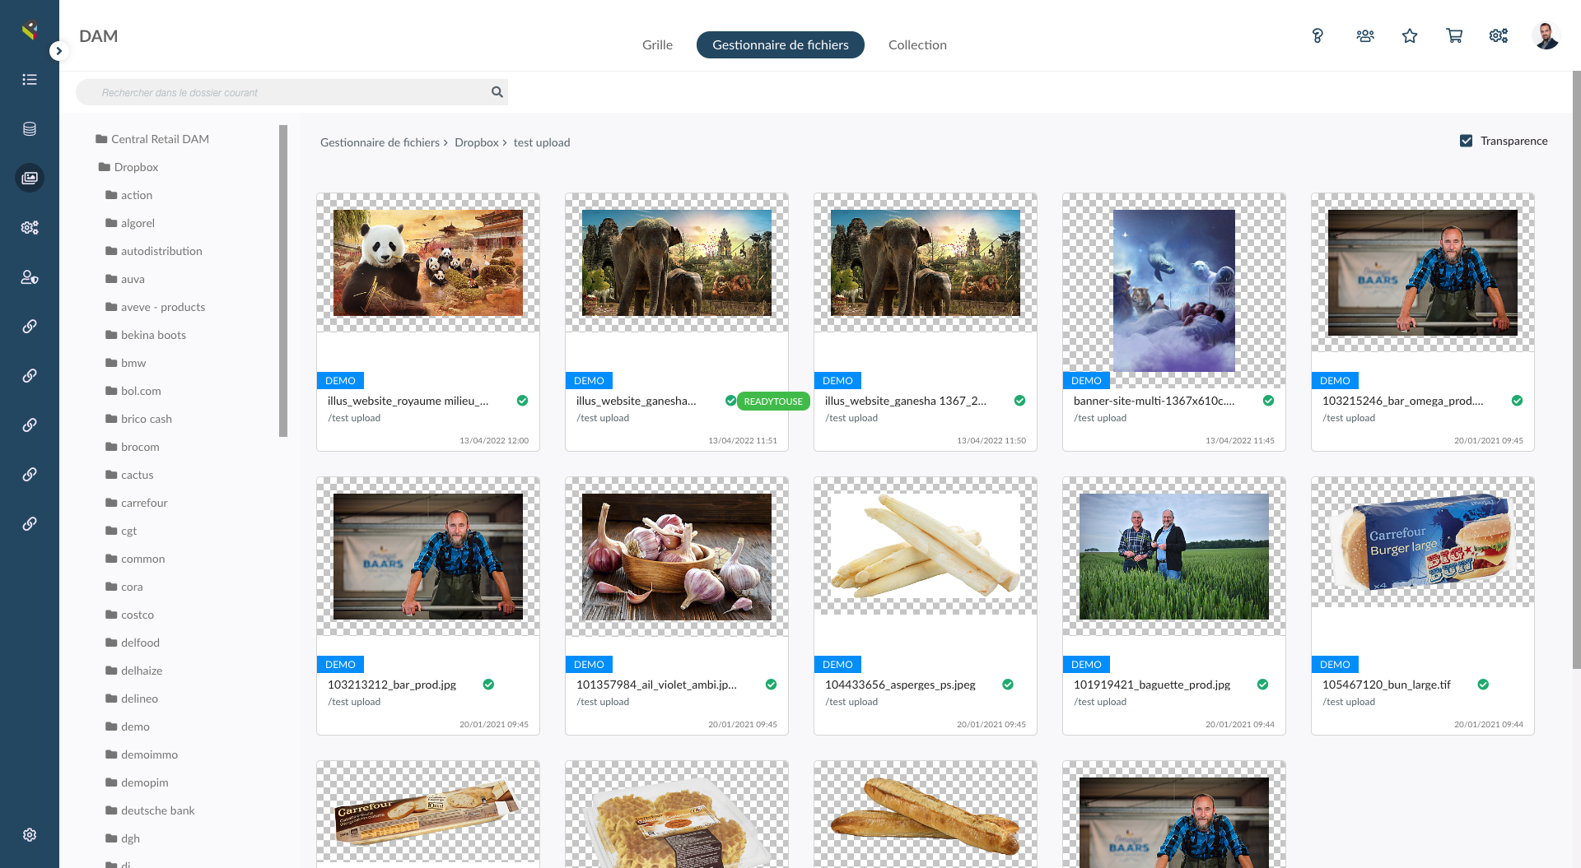Screen dimensions: 1581x868
Task: Open the gears configuration sidebar icon
Action: pyautogui.click(x=30, y=228)
